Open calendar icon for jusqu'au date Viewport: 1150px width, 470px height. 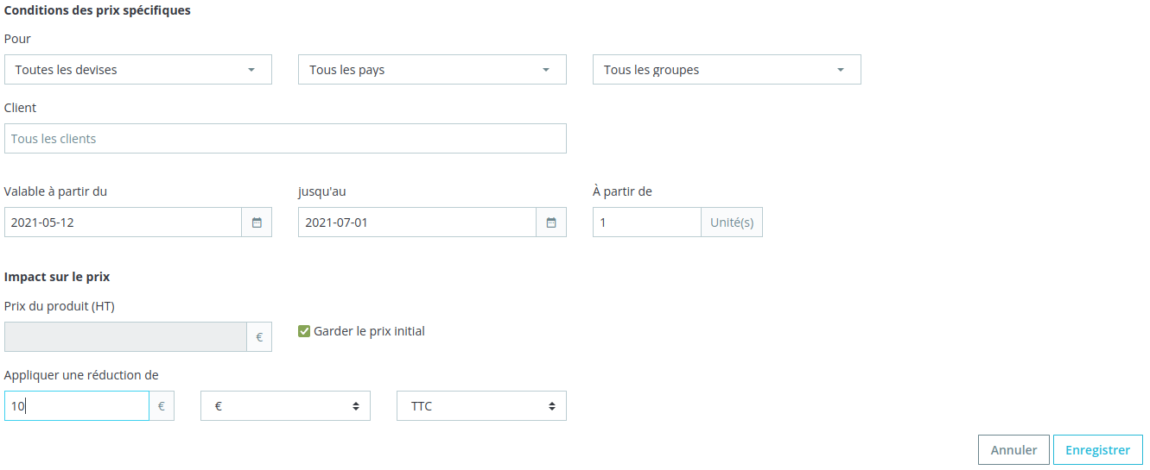click(551, 222)
